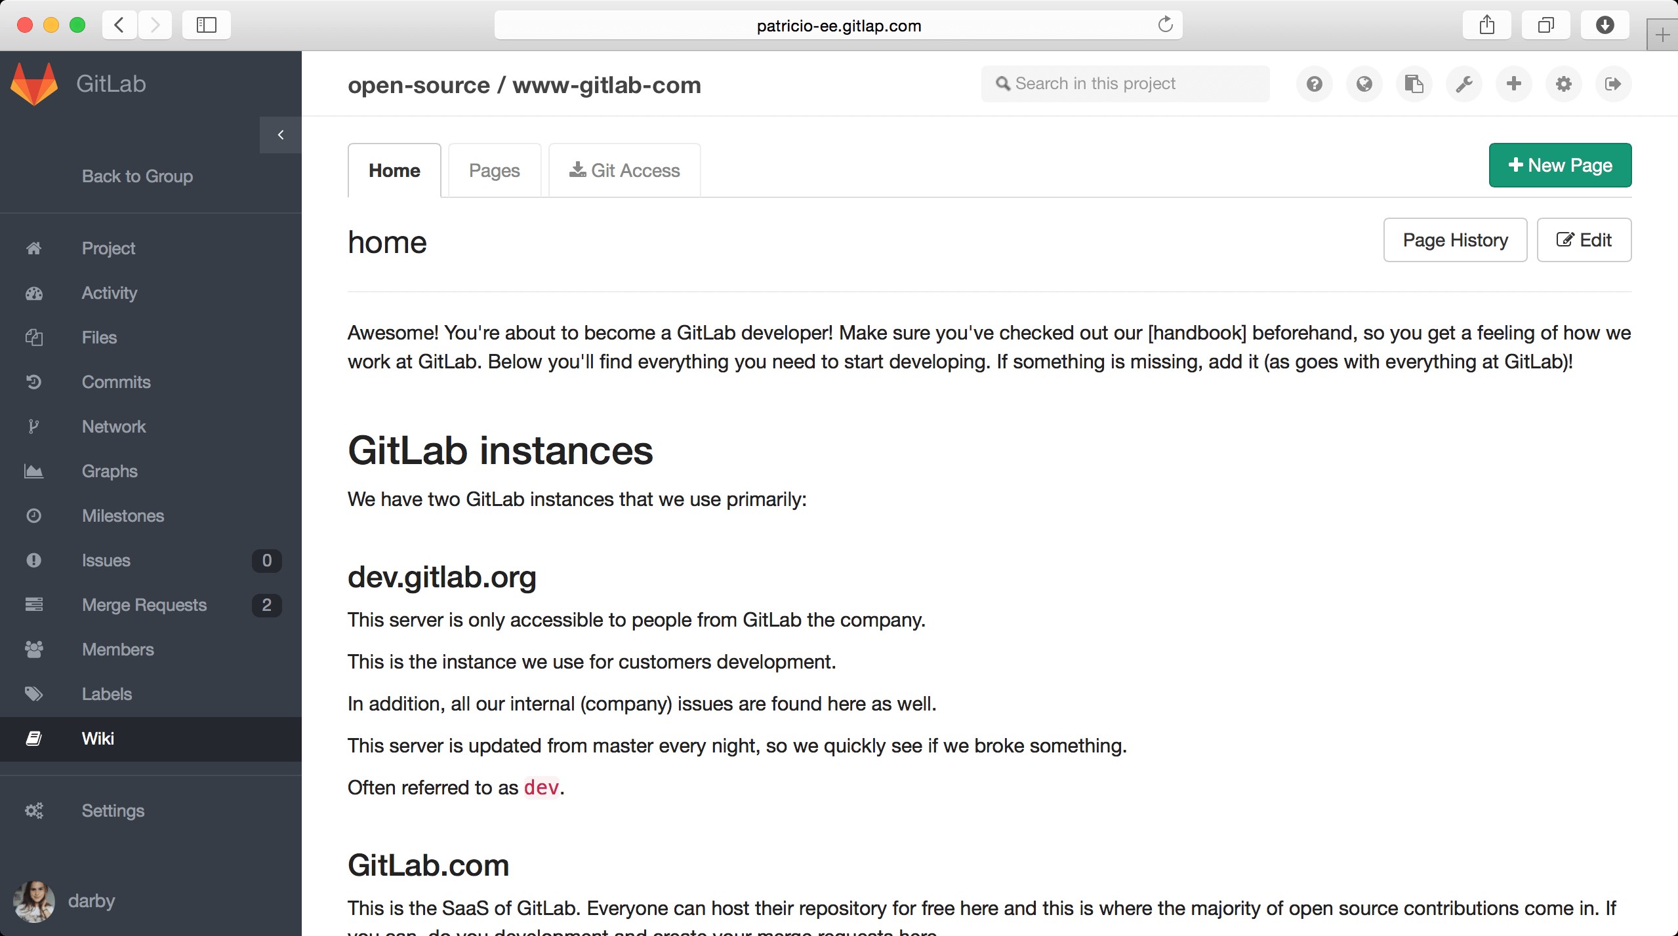Click the Pages tab in wiki
Screen dimensions: 1678x936
pyautogui.click(x=495, y=170)
